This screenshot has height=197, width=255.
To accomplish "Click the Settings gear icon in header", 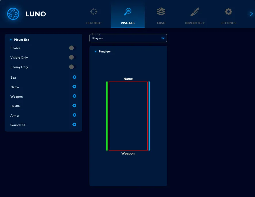I will click(x=229, y=11).
